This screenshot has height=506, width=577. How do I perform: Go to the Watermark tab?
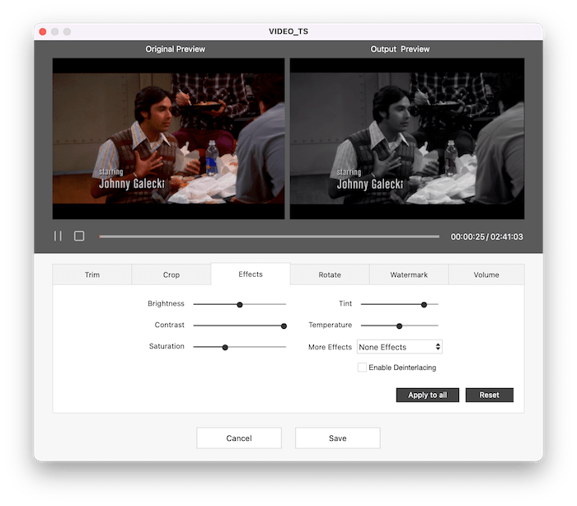pyautogui.click(x=409, y=274)
